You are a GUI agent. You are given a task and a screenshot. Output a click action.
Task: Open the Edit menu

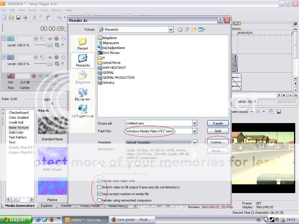pyautogui.click(x=12, y=10)
